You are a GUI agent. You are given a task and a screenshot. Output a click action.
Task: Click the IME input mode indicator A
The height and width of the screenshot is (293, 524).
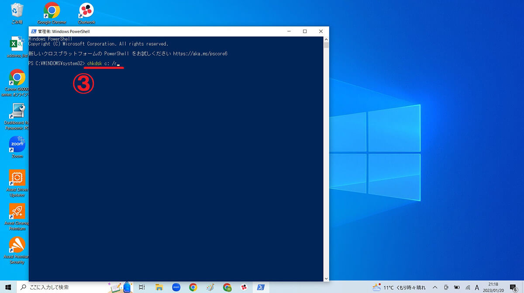click(x=477, y=287)
